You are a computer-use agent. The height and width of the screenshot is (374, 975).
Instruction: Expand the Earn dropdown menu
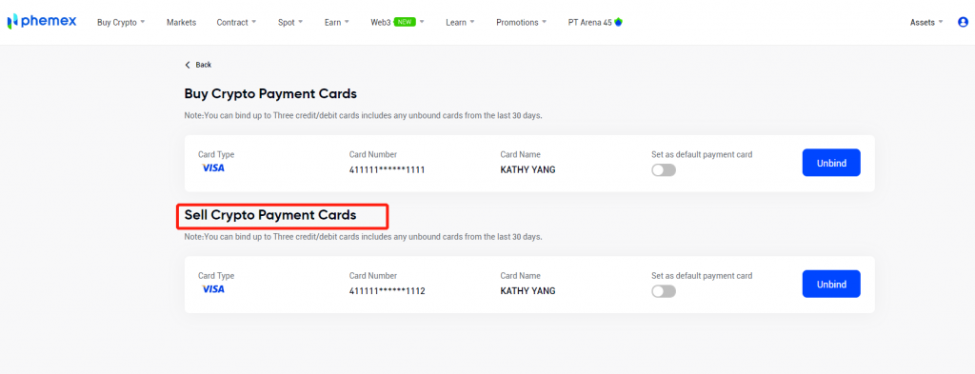(337, 23)
